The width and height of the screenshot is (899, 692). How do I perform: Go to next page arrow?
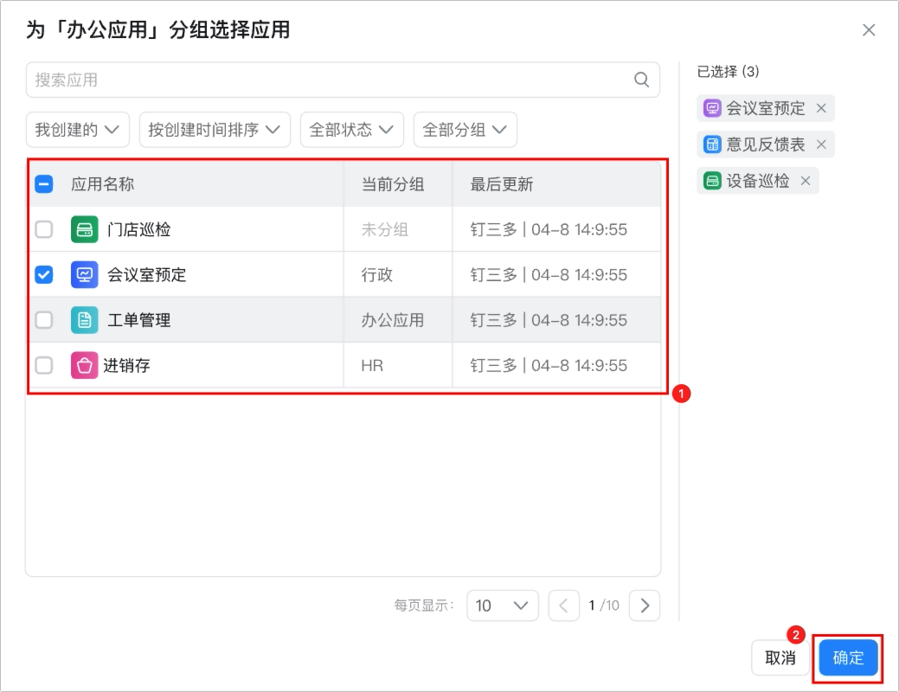[x=645, y=605]
